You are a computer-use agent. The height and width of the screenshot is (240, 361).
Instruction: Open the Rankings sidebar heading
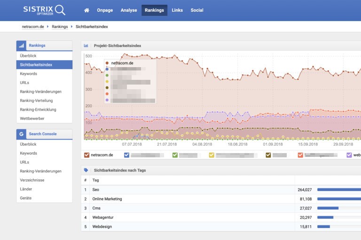click(37, 46)
